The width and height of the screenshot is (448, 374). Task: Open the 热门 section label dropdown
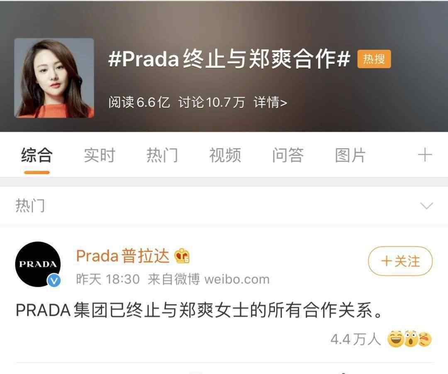[30, 206]
